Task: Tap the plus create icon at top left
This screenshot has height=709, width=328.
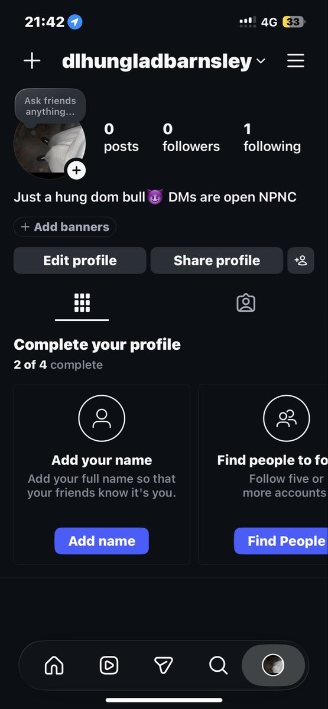Action: click(x=32, y=61)
